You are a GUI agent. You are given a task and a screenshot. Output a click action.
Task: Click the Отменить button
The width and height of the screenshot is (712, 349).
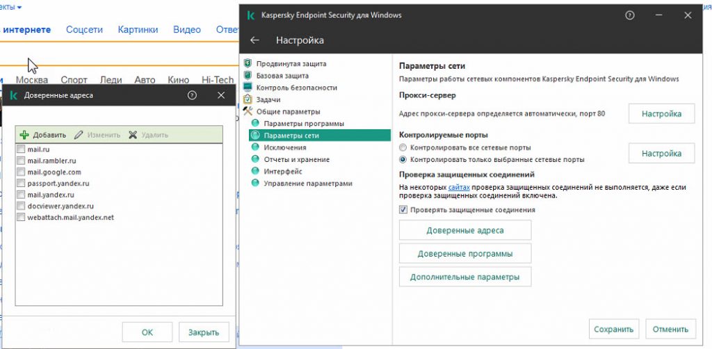point(671,329)
